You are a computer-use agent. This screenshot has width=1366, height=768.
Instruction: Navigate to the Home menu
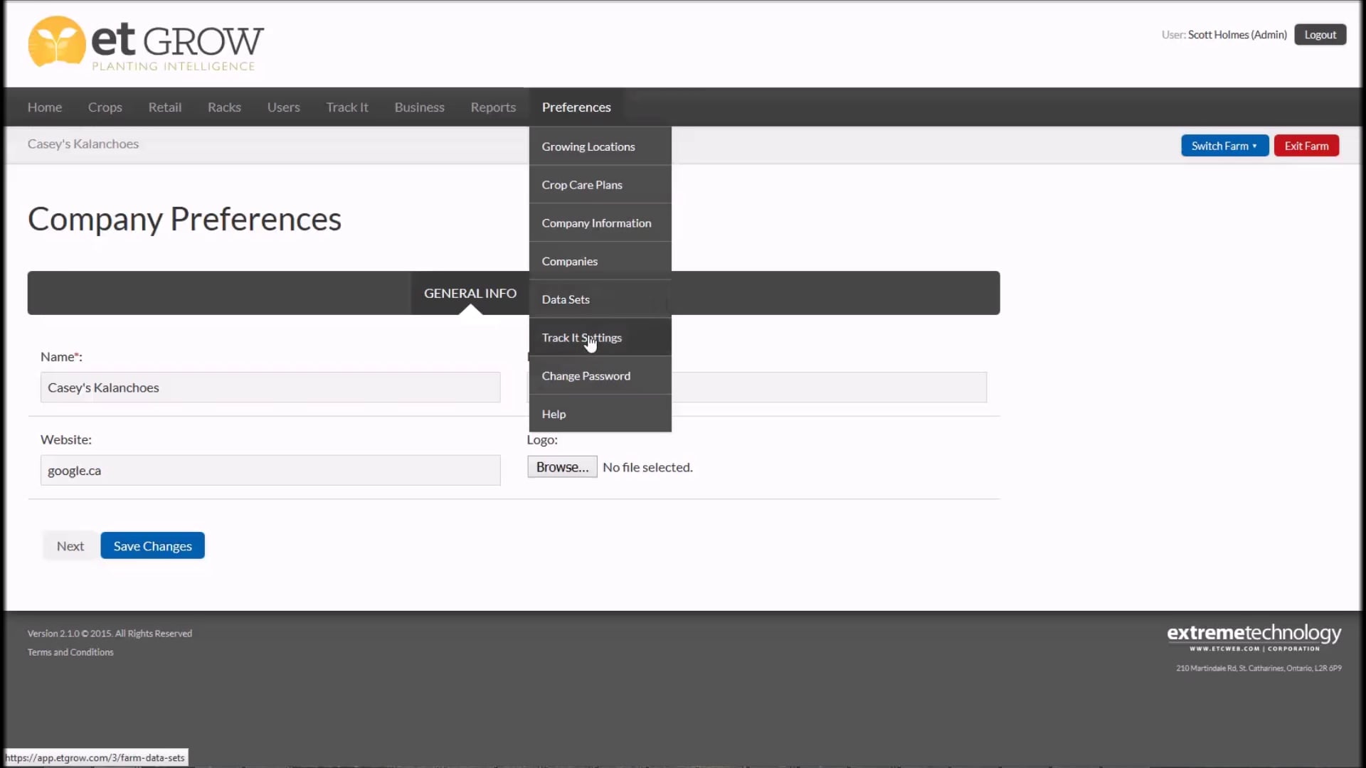(44, 107)
